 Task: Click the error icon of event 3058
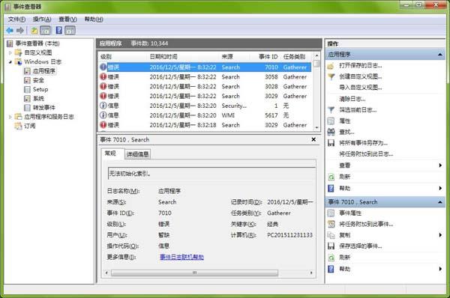(x=103, y=77)
